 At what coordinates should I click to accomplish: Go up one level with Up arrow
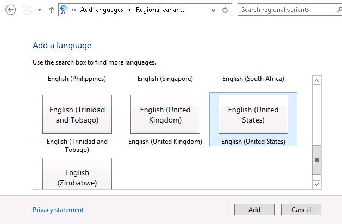pyautogui.click(x=52, y=10)
